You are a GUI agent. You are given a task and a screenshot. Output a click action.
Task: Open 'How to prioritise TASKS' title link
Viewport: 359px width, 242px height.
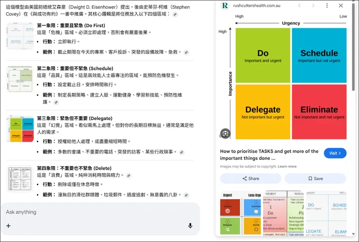269,155
